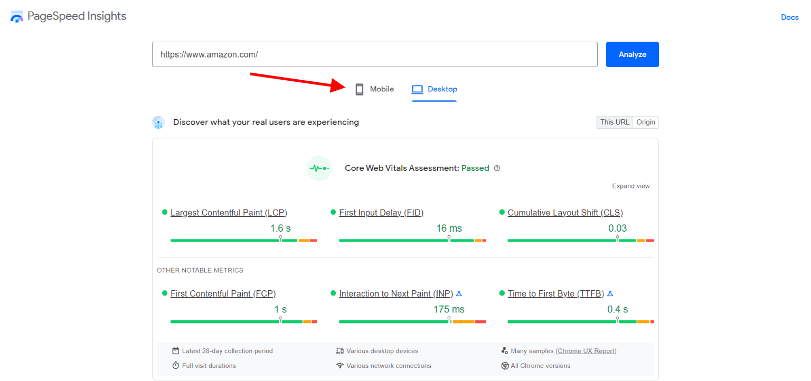This screenshot has width=811, height=381.
Task: Click the Core Web Vitals pulse icon
Action: 319,168
